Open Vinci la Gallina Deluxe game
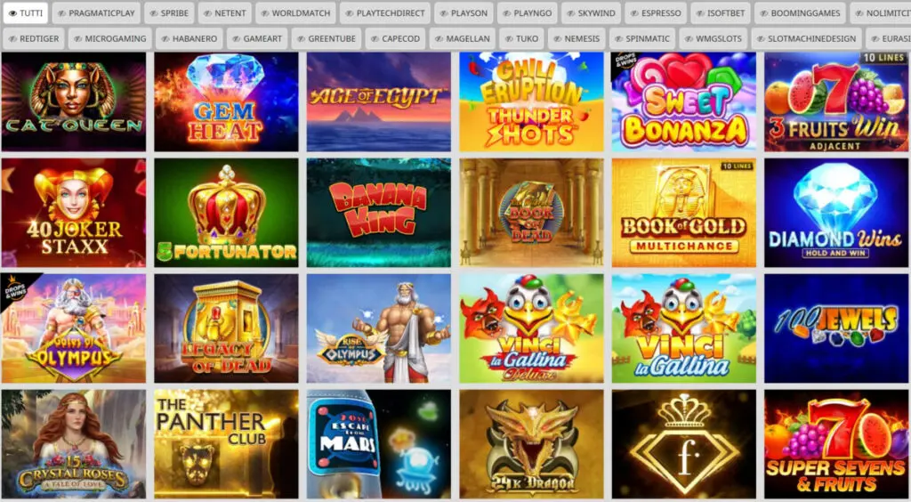This screenshot has width=911, height=502. (531, 328)
